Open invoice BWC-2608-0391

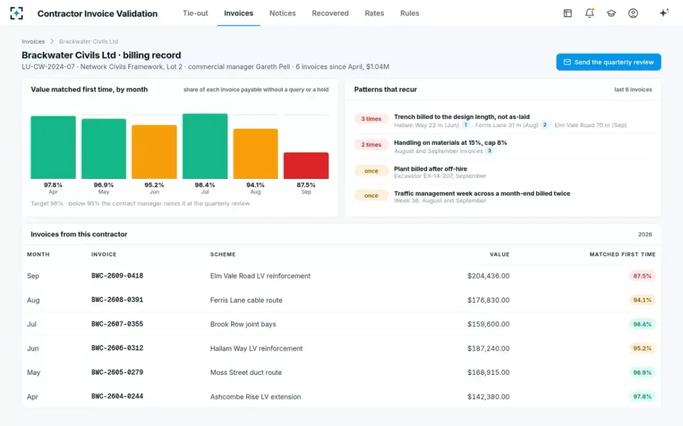117,300
